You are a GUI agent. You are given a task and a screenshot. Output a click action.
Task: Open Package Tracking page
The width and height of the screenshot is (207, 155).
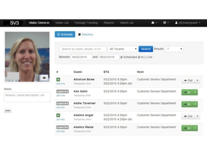[86, 23]
